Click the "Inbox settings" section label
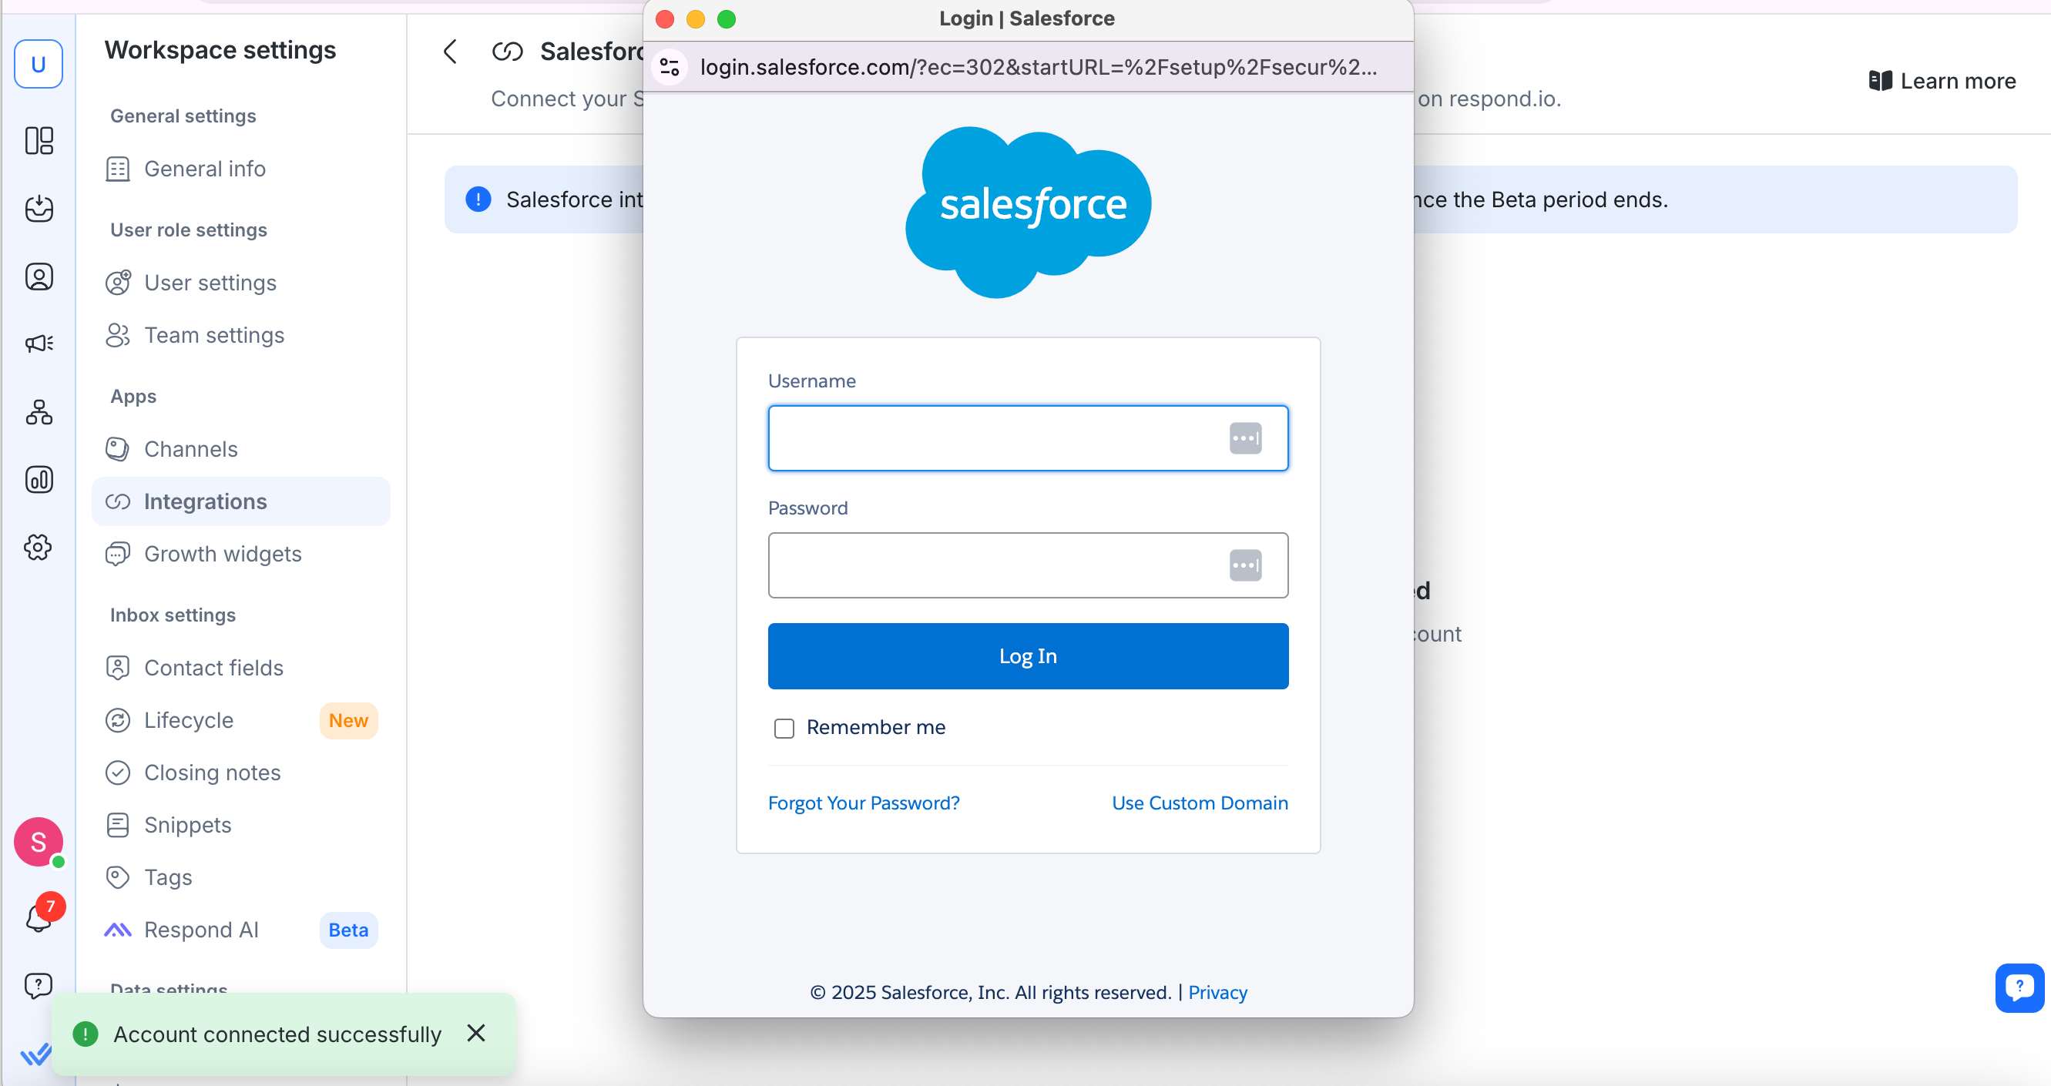The height and width of the screenshot is (1086, 2051). [x=173, y=615]
